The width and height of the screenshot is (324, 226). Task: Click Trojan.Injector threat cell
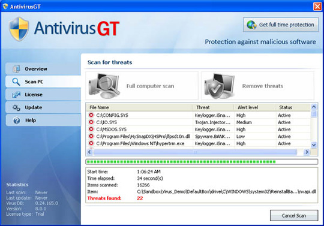tap(212, 122)
